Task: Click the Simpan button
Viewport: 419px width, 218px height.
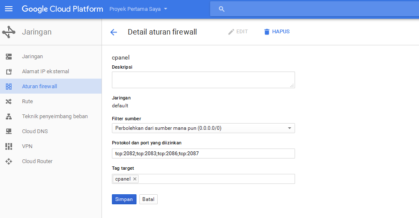Action: 124,199
